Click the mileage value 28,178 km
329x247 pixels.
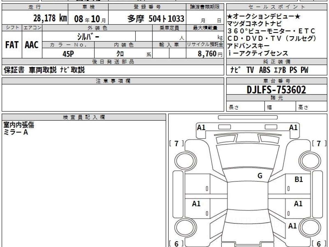[x=50, y=19]
